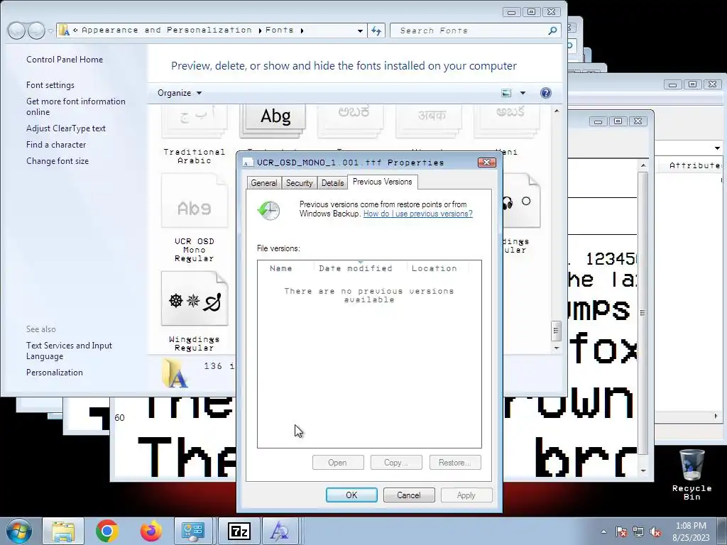Image resolution: width=727 pixels, height=545 pixels.
Task: Open 7-Zip from taskbar
Action: [x=239, y=531]
